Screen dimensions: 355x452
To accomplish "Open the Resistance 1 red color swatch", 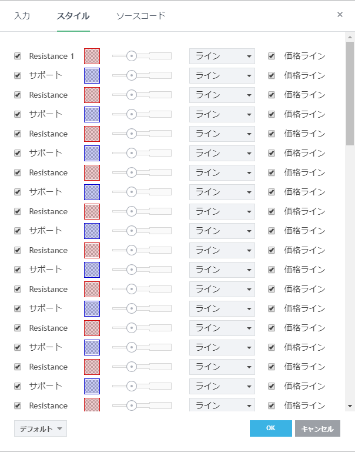I will coord(92,56).
